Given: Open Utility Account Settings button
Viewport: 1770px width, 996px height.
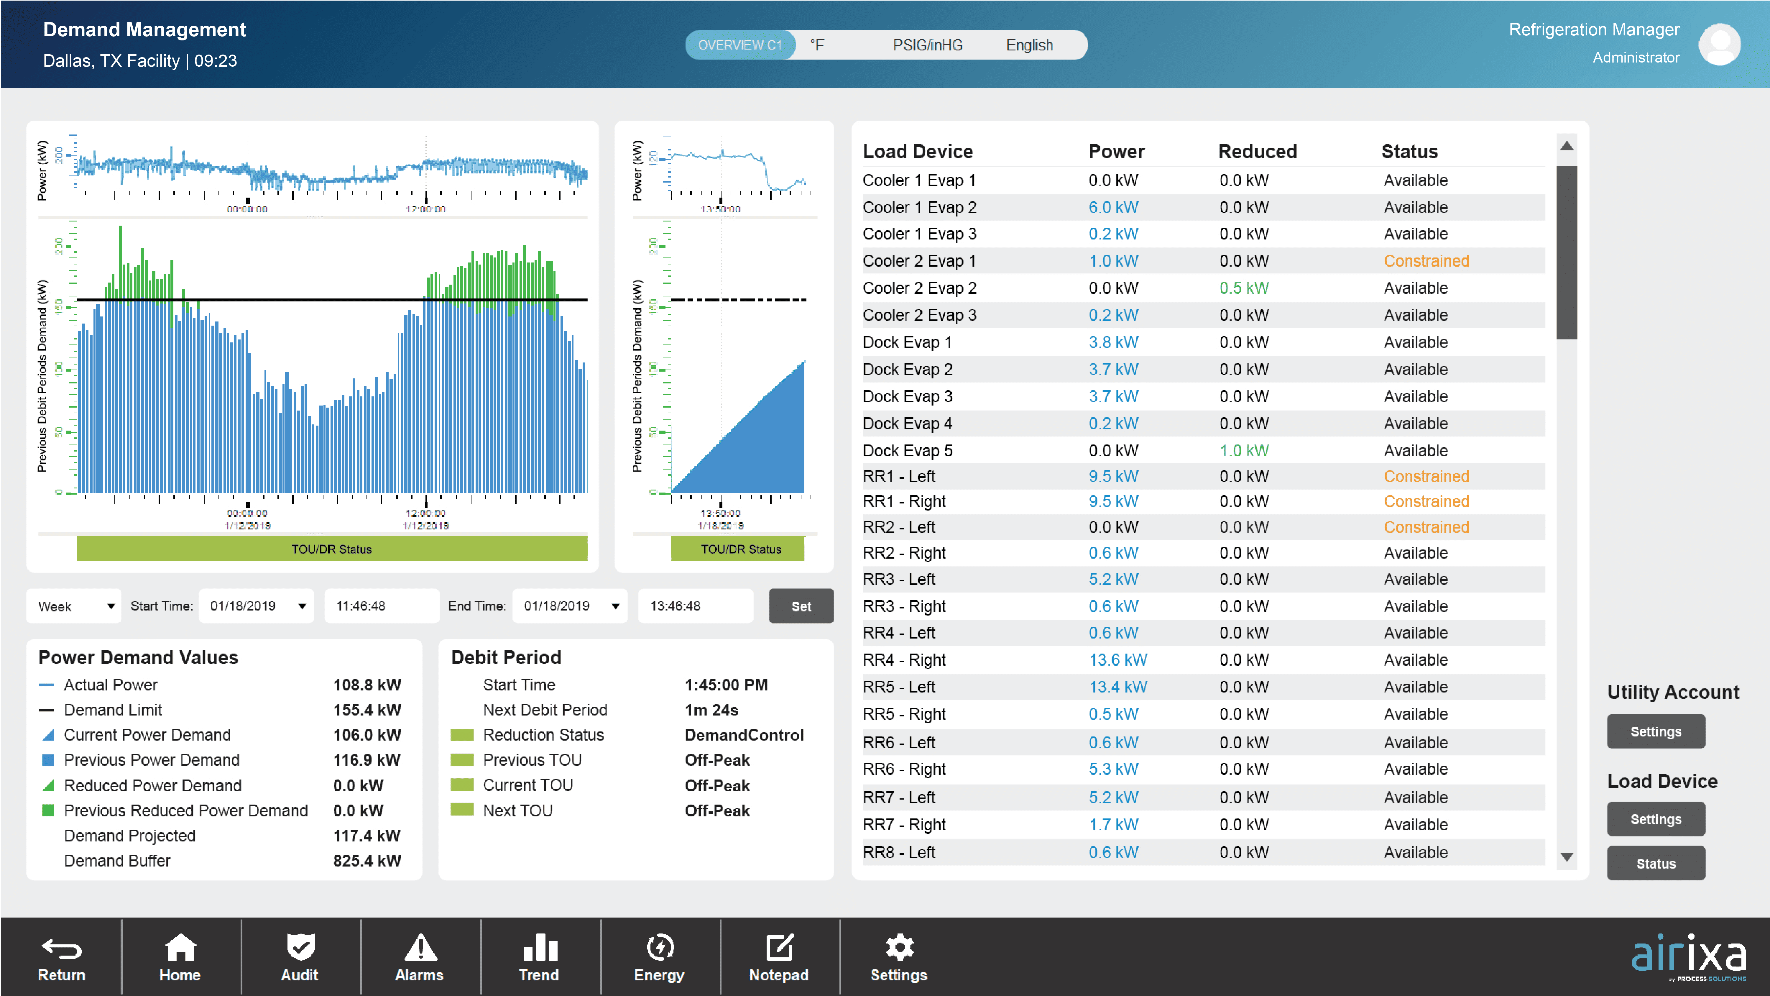Looking at the screenshot, I should tap(1655, 731).
